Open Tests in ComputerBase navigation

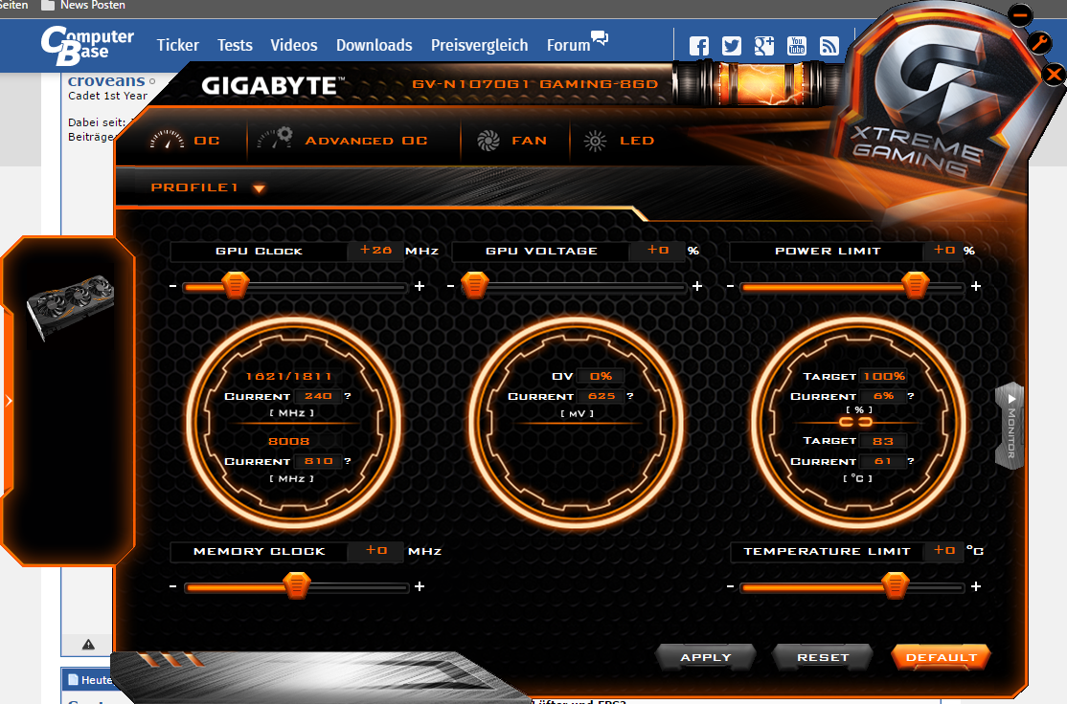point(235,46)
